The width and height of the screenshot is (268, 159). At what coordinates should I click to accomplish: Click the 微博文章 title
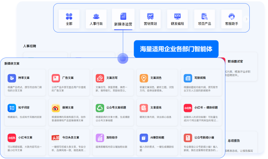[68, 107]
